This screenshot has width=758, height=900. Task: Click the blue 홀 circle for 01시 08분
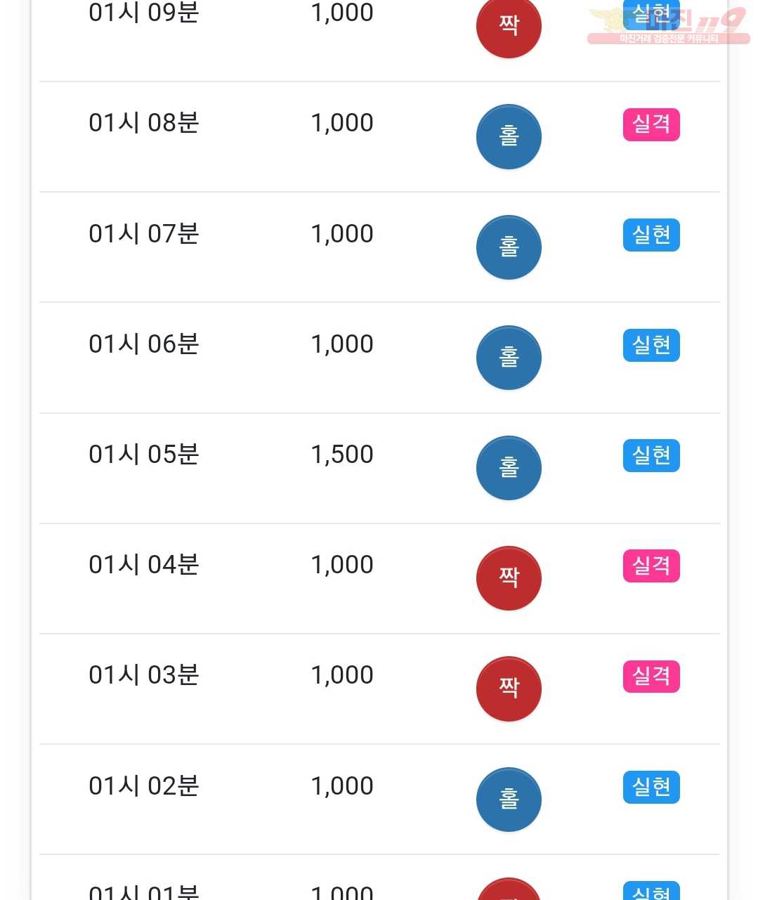[509, 136]
